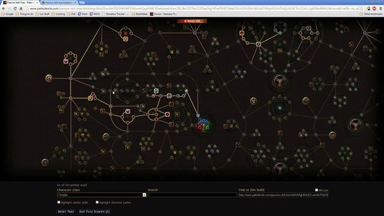
Task: Toggle the BBCode checkbox
Action: click(x=316, y=190)
